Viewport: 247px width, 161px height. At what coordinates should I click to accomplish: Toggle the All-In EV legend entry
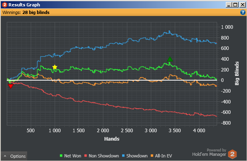pos(162,156)
